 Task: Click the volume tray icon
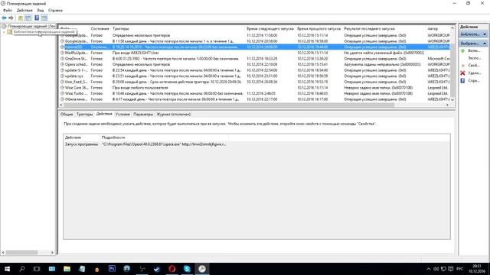(436, 269)
